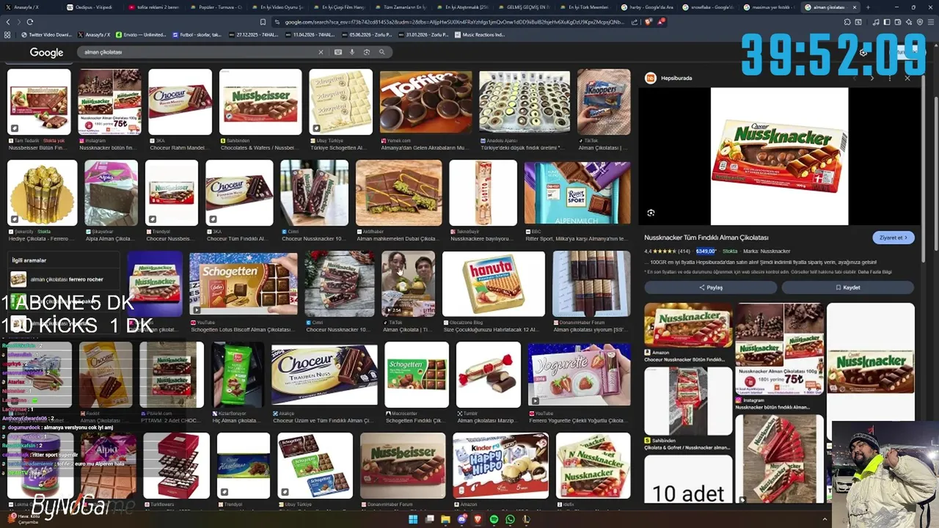
Task: Click the browser address bar URL
Action: (x=455, y=22)
